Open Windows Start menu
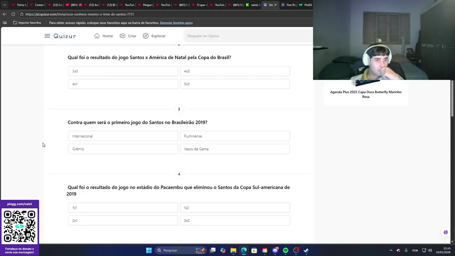Screen dimensions: 455x256 click(x=149, y=250)
